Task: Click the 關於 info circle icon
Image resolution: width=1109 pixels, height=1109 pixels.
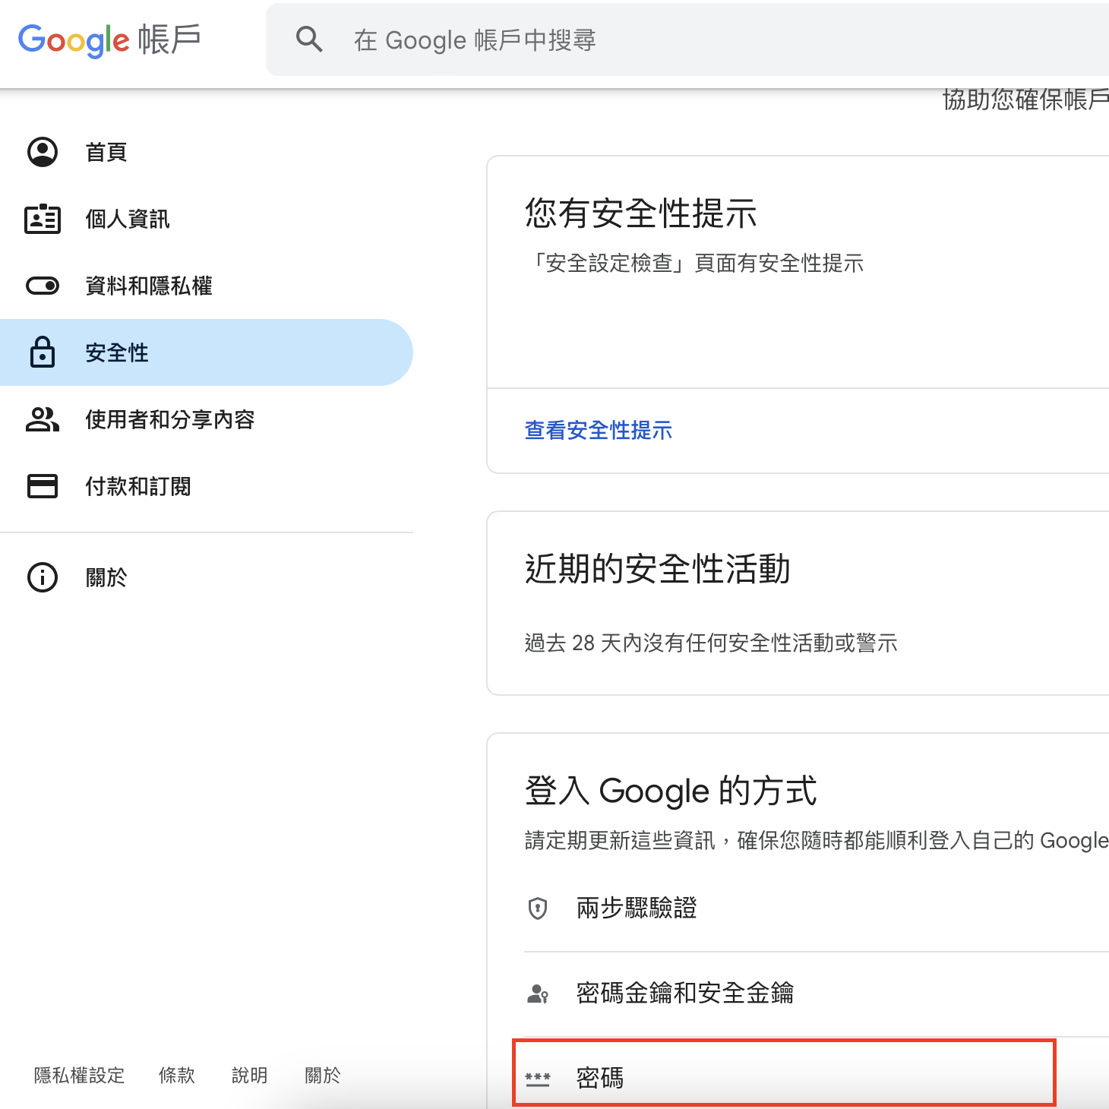Action: pos(43,577)
